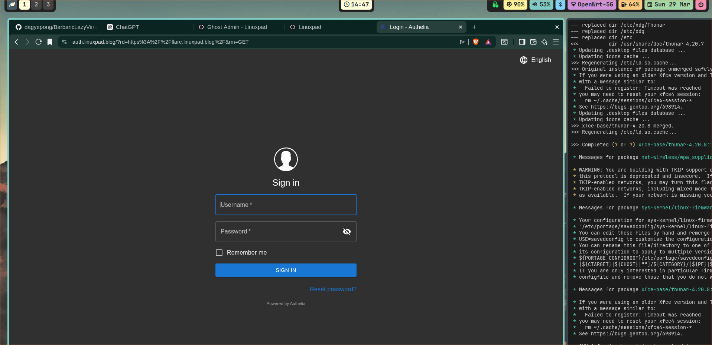Click the power button in the top bar
Image resolution: width=712 pixels, height=345 pixels.
701,4
